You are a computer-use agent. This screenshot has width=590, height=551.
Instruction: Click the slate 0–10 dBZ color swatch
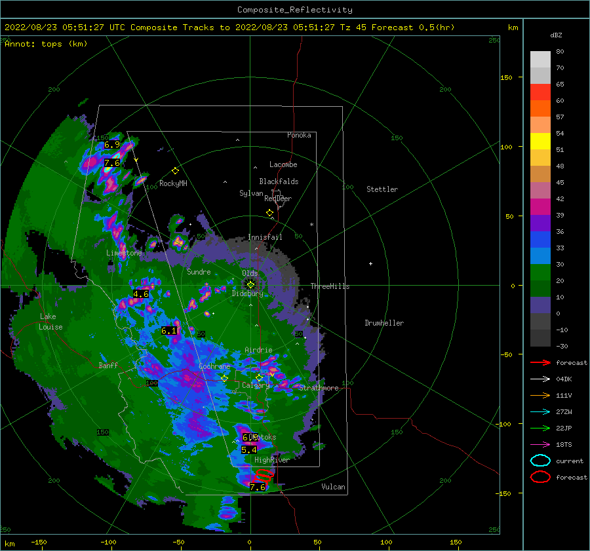[540, 305]
